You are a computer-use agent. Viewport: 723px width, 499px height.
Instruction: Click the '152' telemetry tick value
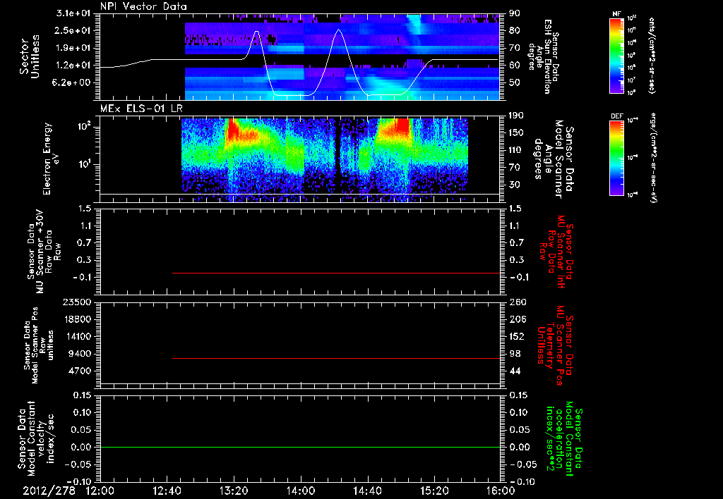coord(518,336)
